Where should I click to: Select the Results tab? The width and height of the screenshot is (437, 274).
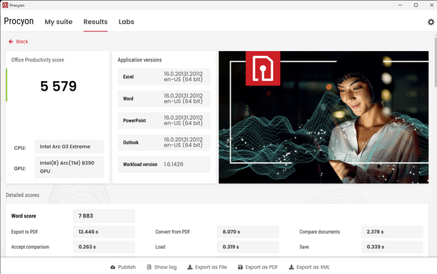[96, 22]
